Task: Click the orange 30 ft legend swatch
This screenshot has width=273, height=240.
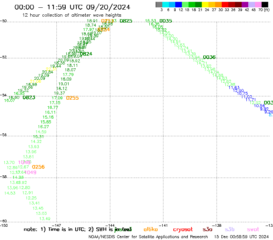Action: [218, 5]
